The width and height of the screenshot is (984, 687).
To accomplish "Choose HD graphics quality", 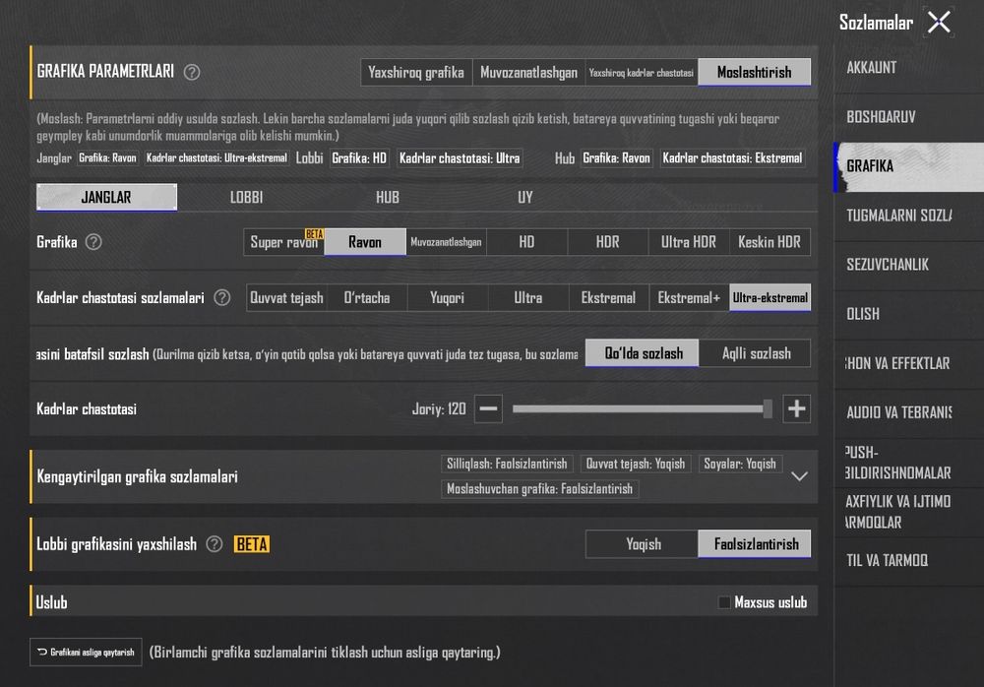I will (527, 242).
